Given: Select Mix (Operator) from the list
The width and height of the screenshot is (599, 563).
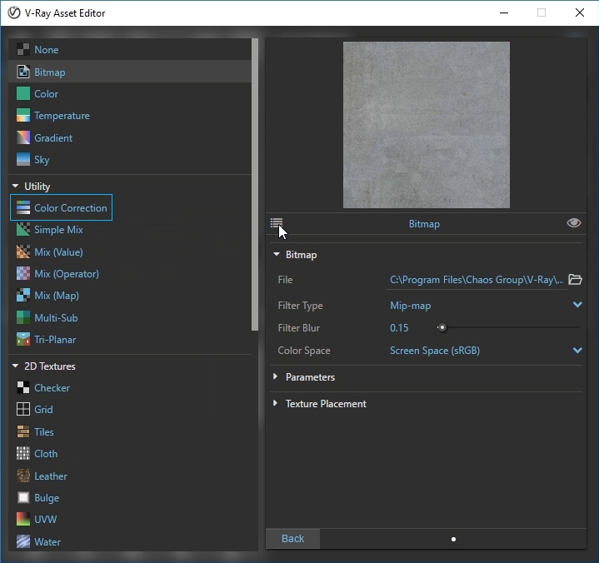Looking at the screenshot, I should pyautogui.click(x=66, y=274).
